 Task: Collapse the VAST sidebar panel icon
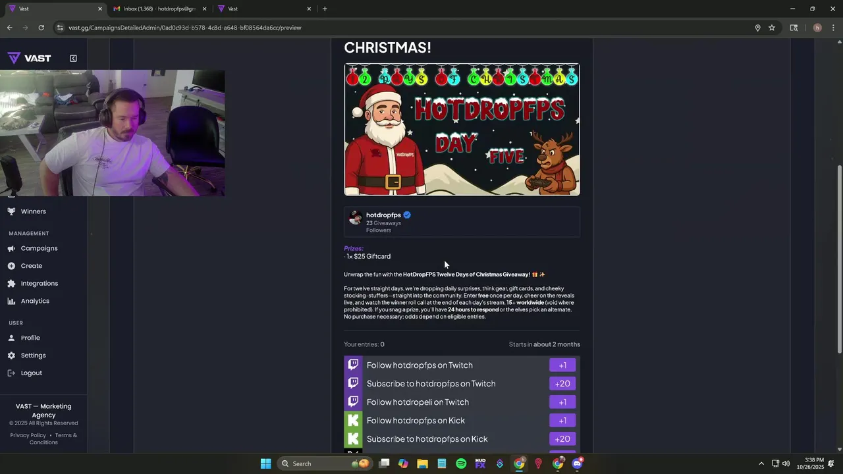tap(73, 59)
